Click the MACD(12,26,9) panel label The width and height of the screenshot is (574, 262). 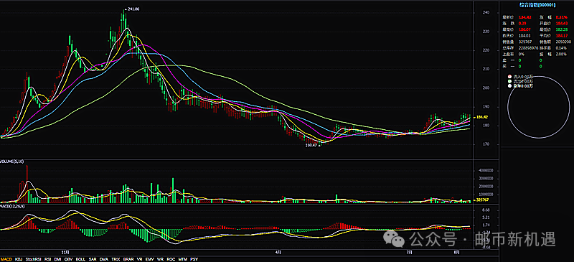click(12, 206)
